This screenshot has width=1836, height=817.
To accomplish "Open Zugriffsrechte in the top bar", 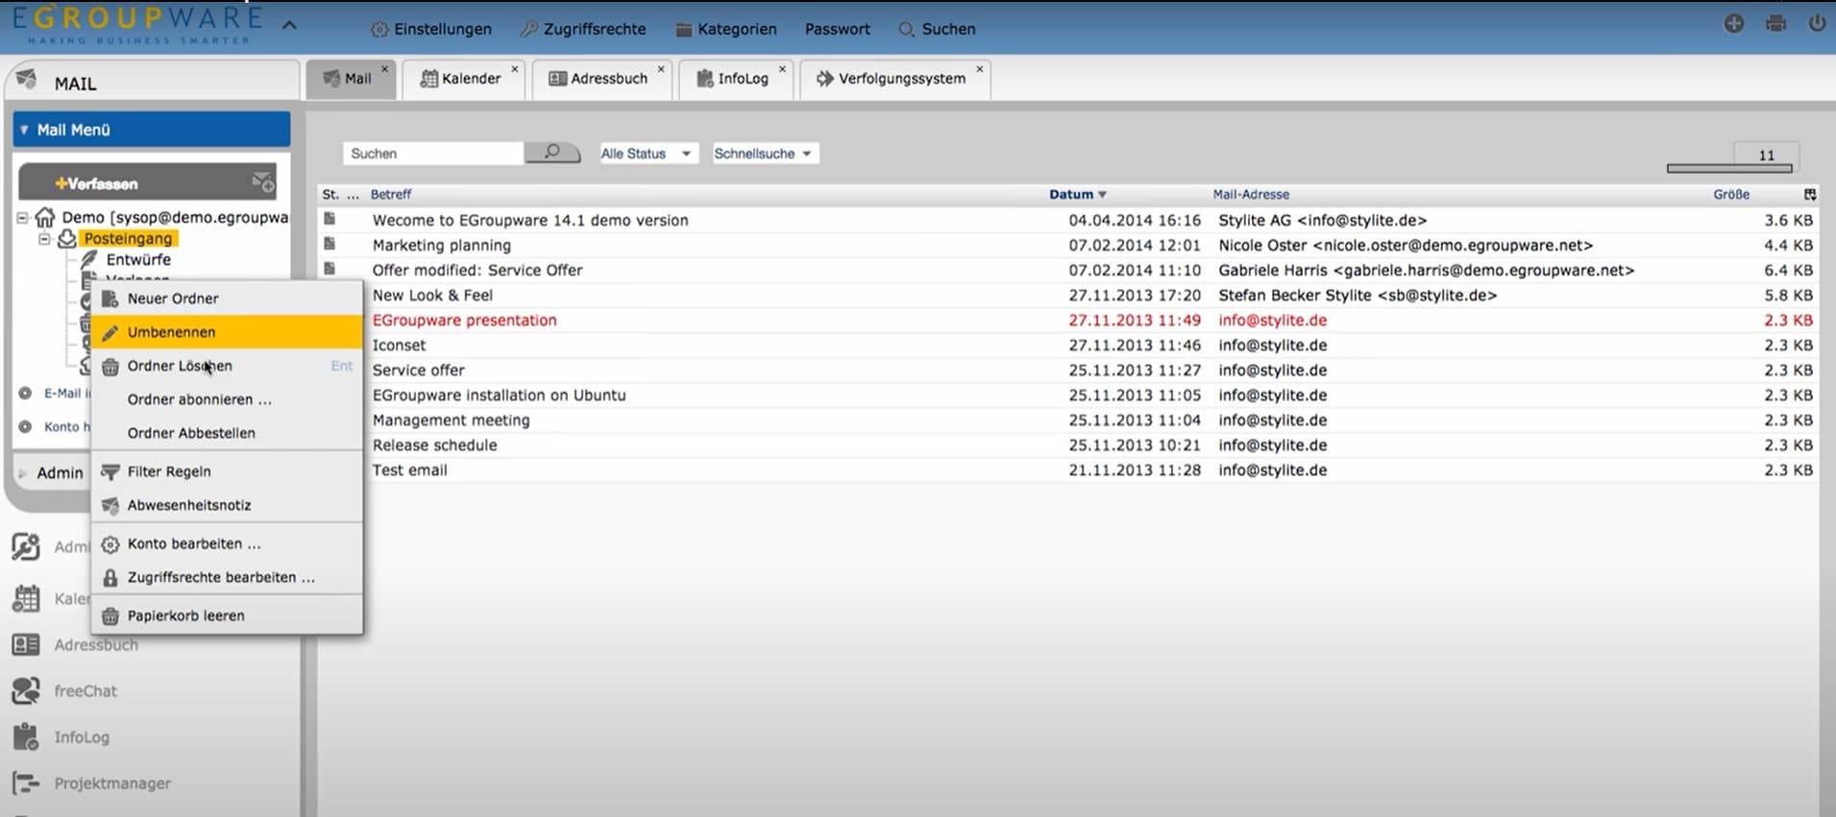I will (583, 30).
